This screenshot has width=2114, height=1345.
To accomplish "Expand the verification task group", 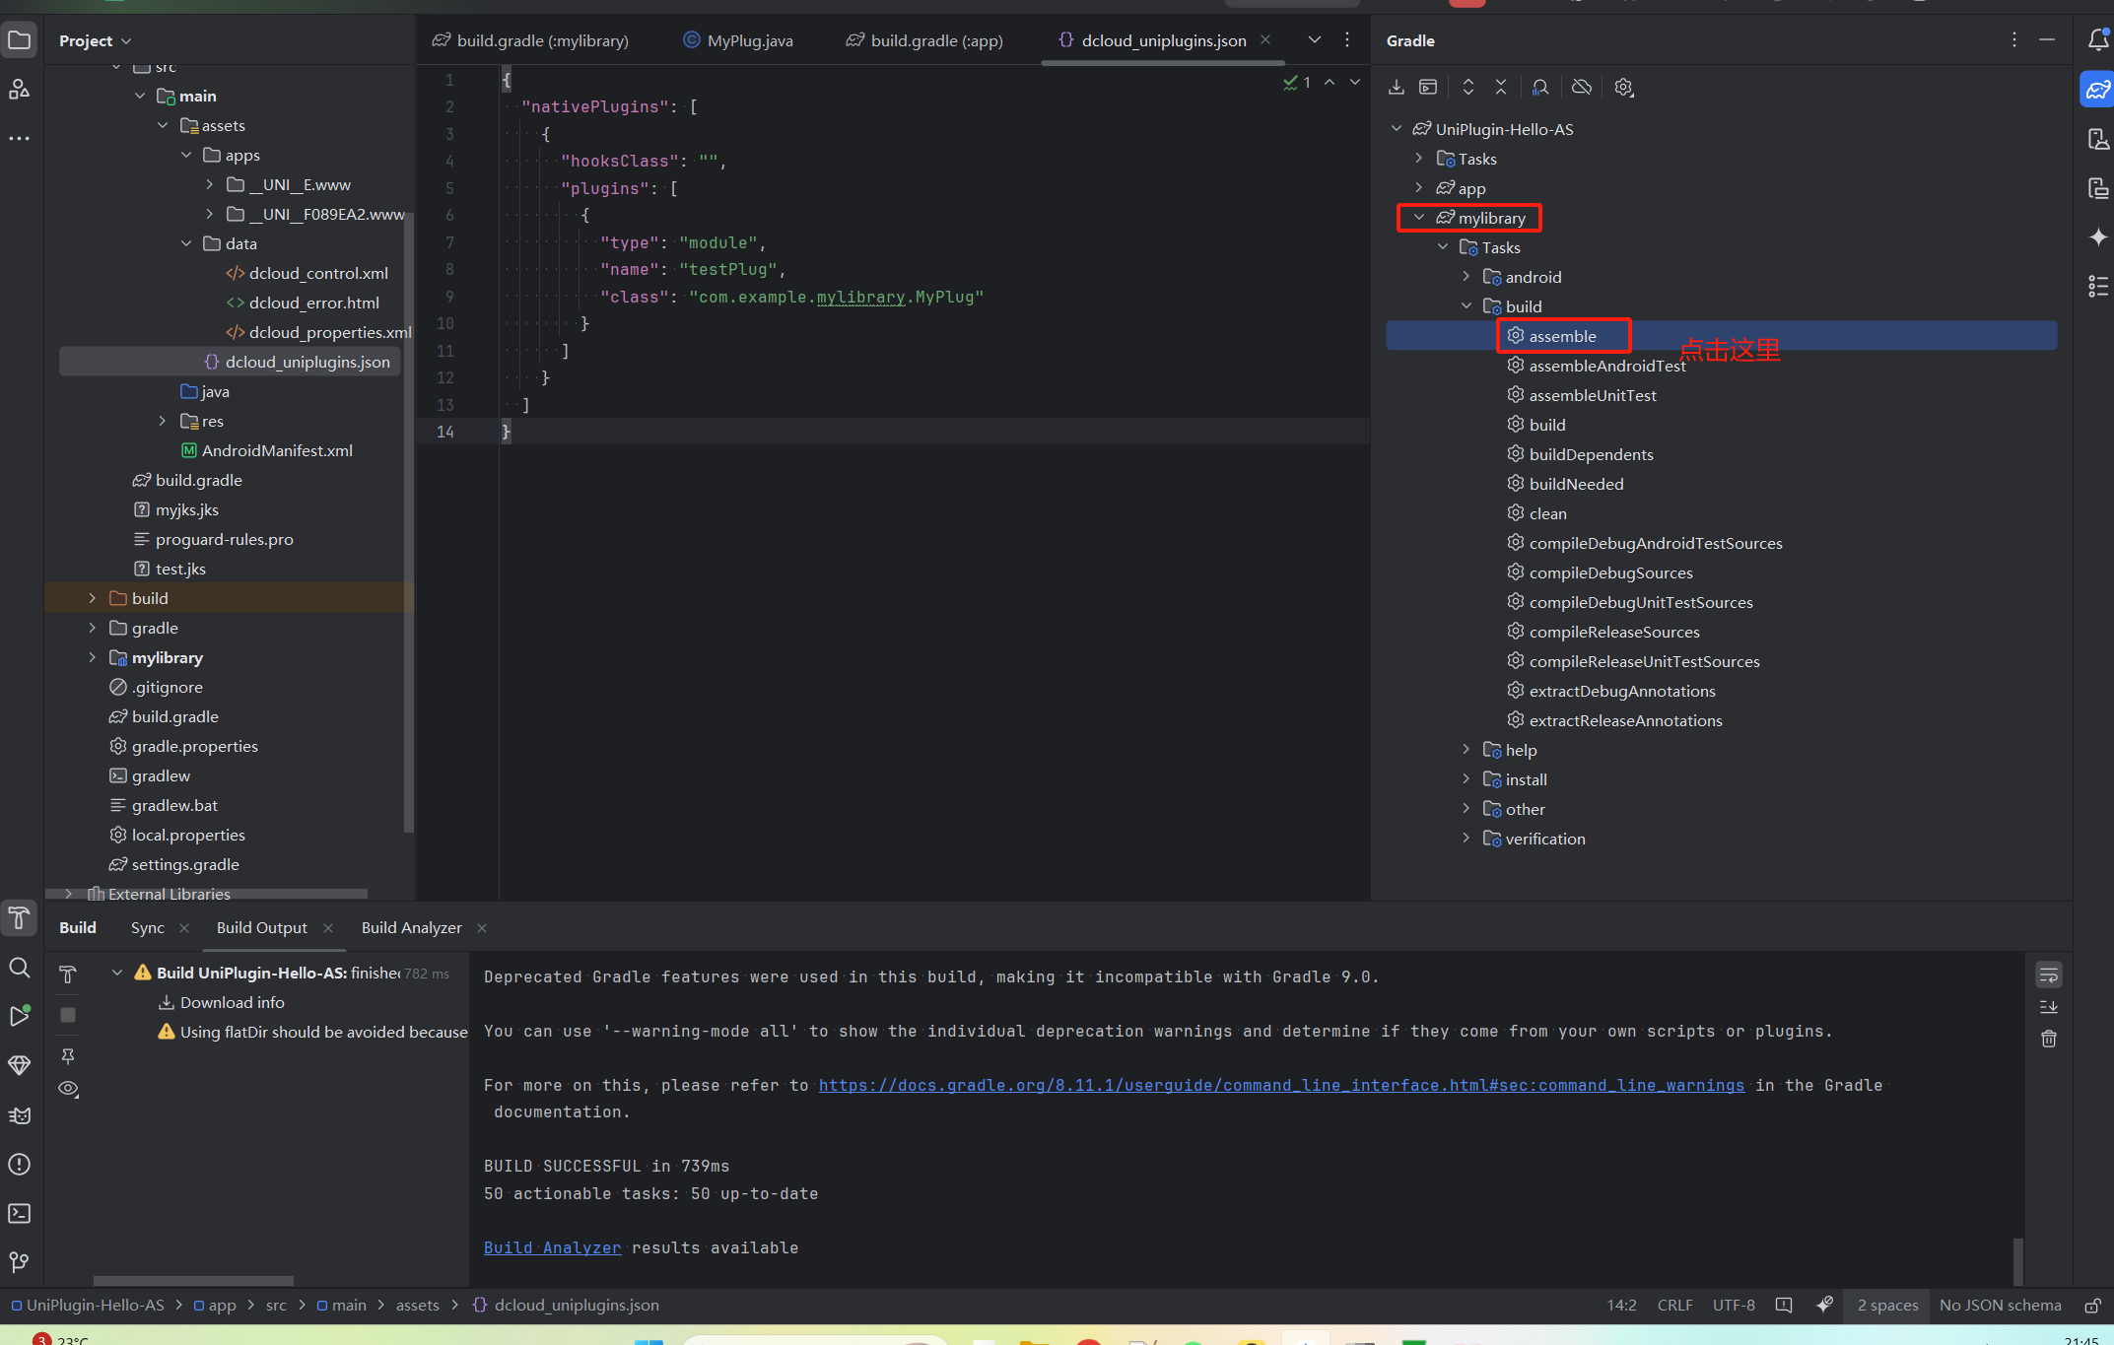I will point(1466,839).
